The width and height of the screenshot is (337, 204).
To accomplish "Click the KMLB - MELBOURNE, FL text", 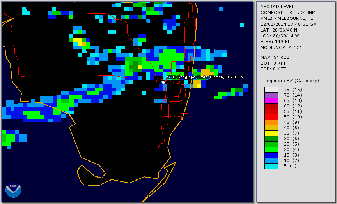I will [x=287, y=18].
